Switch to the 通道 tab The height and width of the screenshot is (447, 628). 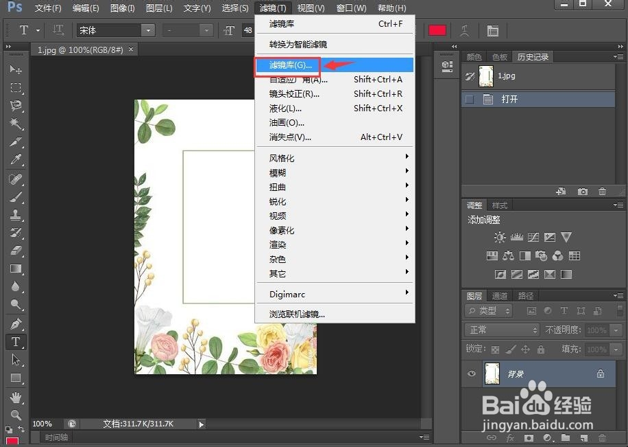(500, 295)
